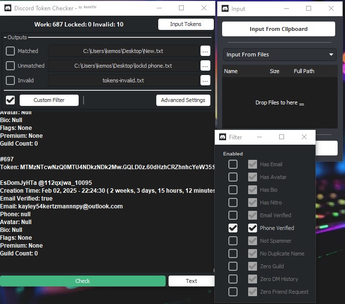This screenshot has height=304, width=345.
Task: Click the Matched path field showing New.txt
Action: (x=123, y=51)
